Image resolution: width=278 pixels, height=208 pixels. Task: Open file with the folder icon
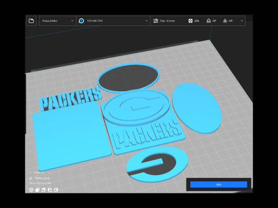31,21
